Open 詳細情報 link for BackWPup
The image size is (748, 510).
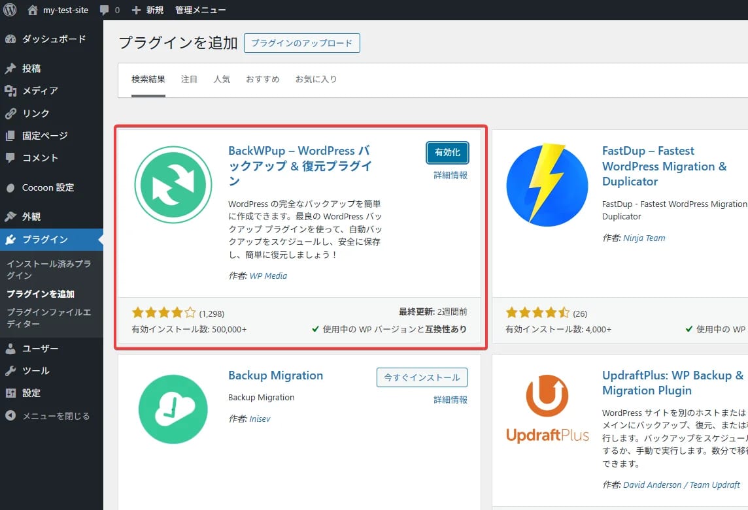pos(450,176)
